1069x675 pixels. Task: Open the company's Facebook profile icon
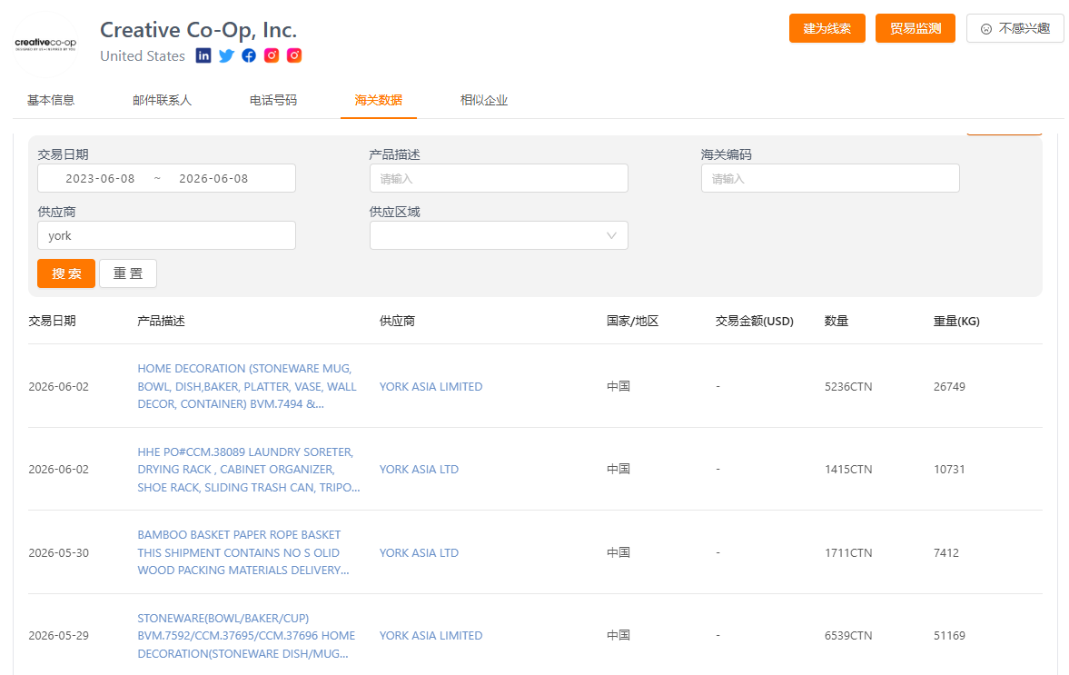249,56
